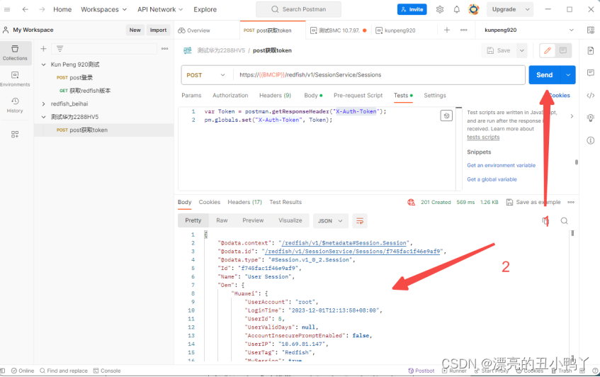Switch to Headers (9) request tab
The width and height of the screenshot is (600, 377).
275,95
